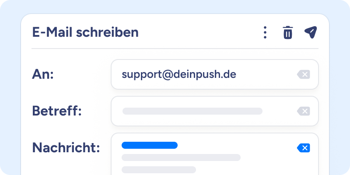Click the support@deinpush.de address text
Viewport: 350px width, 175px height.
pyautogui.click(x=178, y=74)
